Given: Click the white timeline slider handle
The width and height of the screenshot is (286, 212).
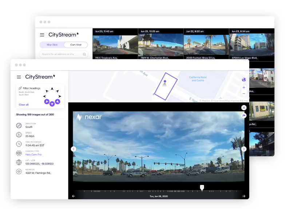Looking at the screenshot, I should coord(202,188).
